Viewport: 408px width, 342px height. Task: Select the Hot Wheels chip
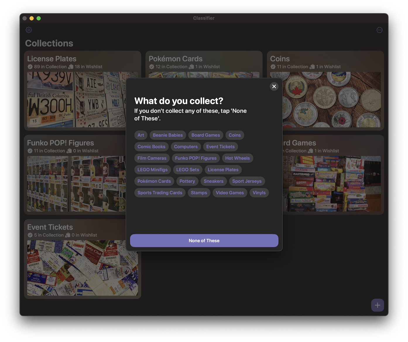pyautogui.click(x=237, y=158)
